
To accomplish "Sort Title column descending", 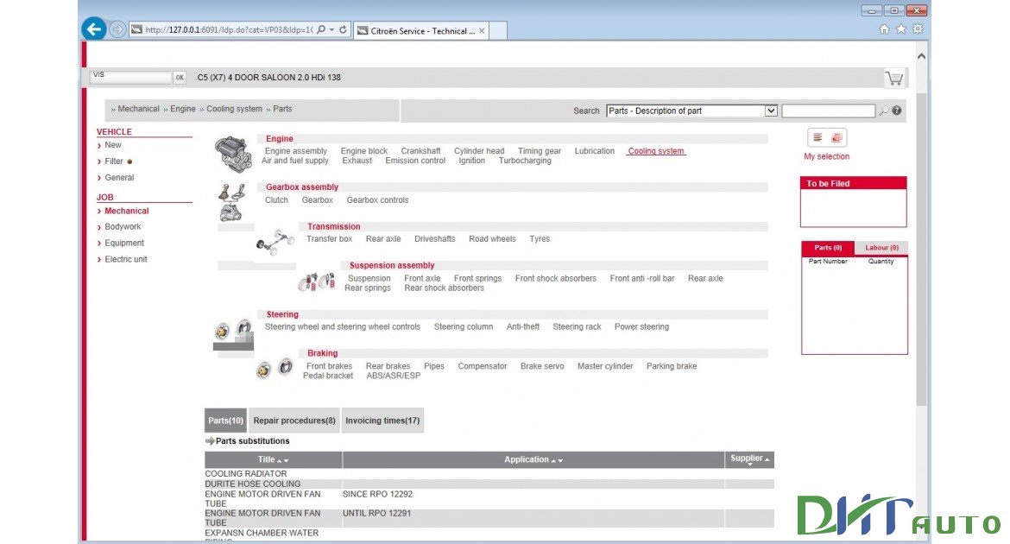I will (286, 460).
